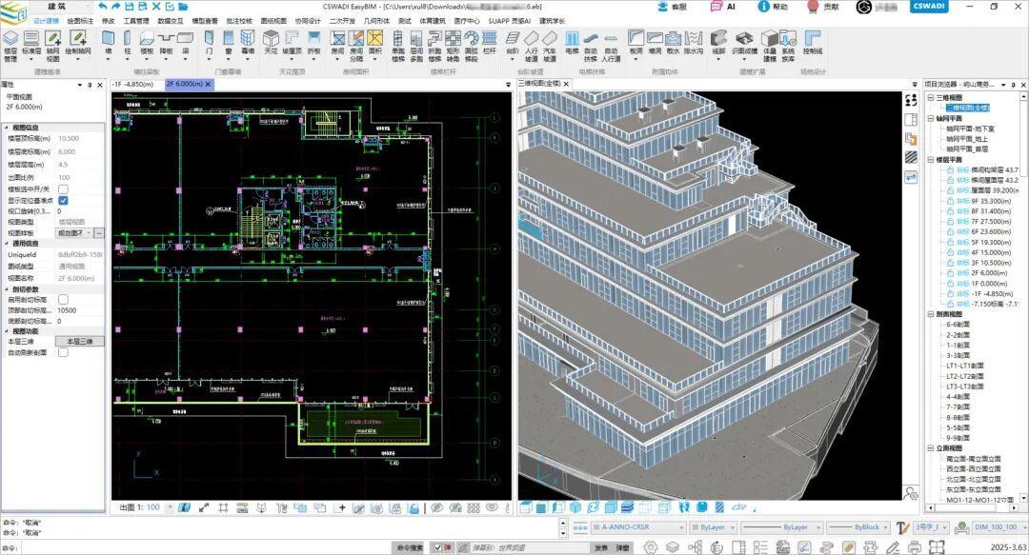
Task: Select the 体量建模 mass modeling tool
Action: coord(770,46)
